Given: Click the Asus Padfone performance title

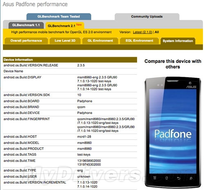Looking at the screenshot, I should point(35,4).
